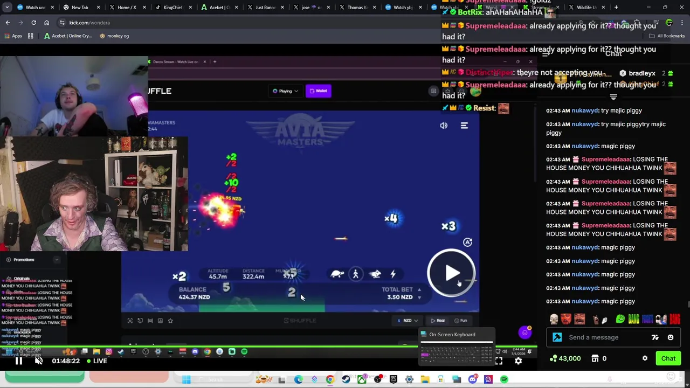View channel points 43,000

coord(565,358)
